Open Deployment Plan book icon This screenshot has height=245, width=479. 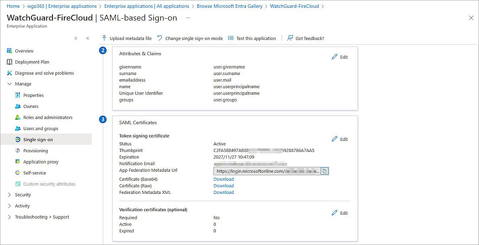[x=9, y=62]
